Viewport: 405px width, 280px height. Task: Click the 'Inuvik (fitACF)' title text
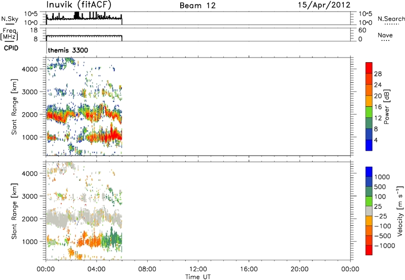coord(79,5)
